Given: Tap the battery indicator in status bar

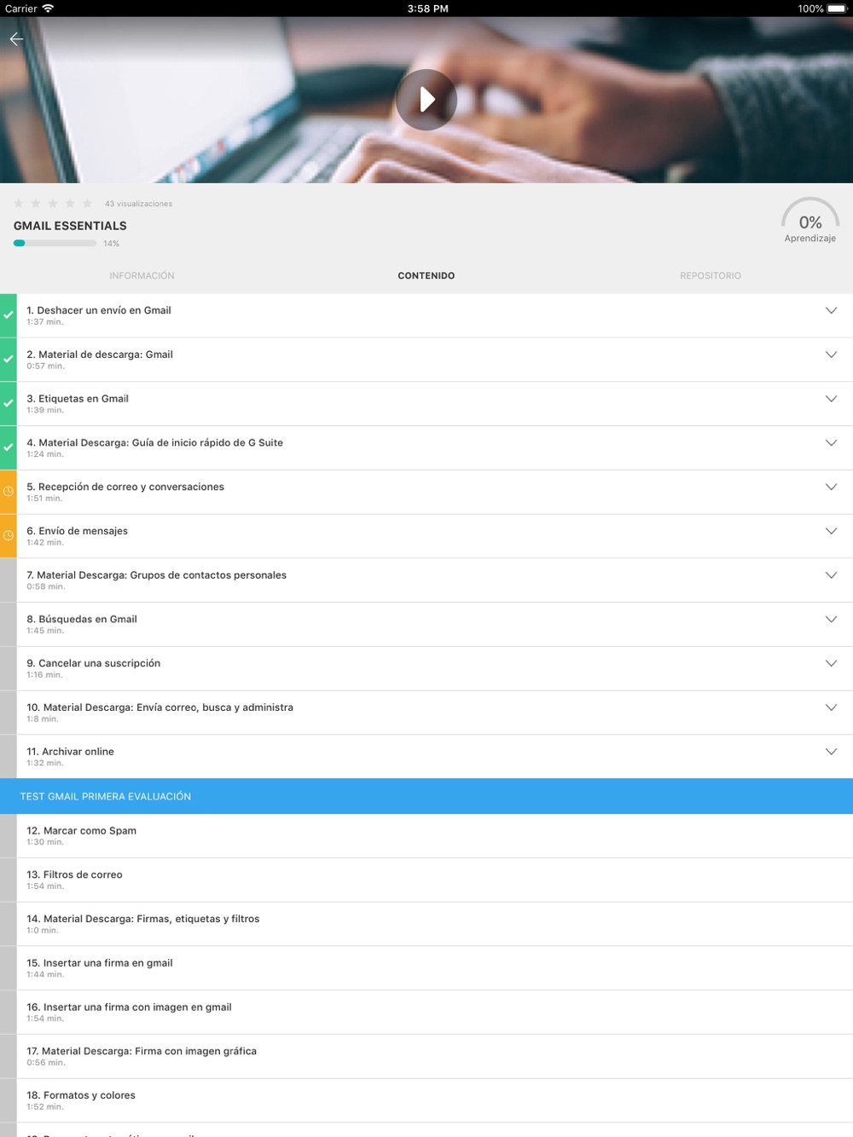Looking at the screenshot, I should (x=836, y=9).
